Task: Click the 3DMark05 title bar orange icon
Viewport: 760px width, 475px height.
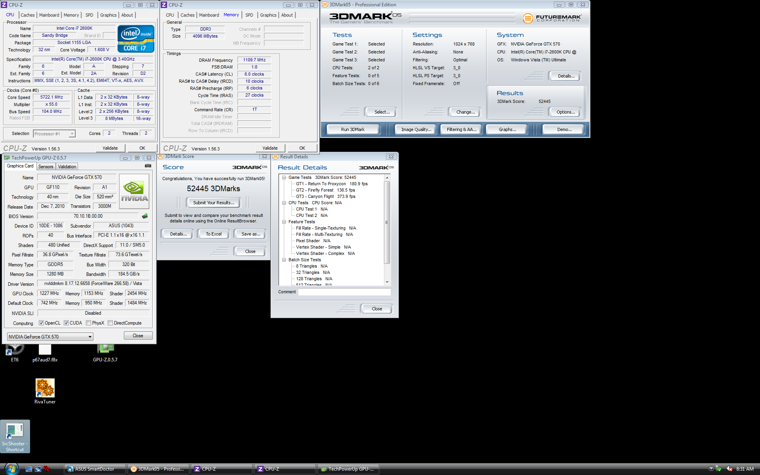Action: (x=325, y=5)
